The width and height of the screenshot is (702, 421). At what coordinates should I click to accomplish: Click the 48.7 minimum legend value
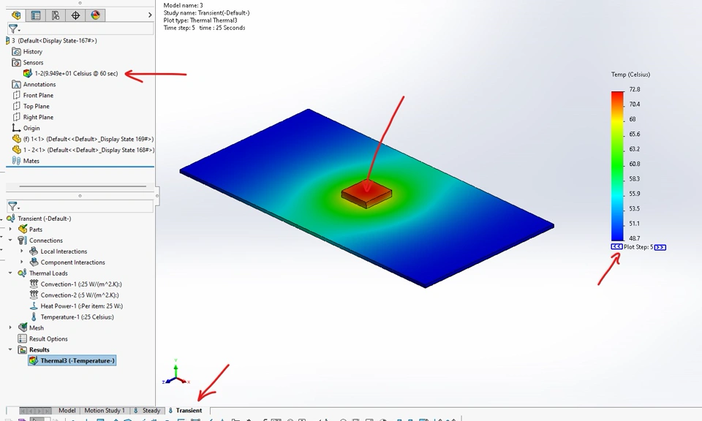point(635,238)
